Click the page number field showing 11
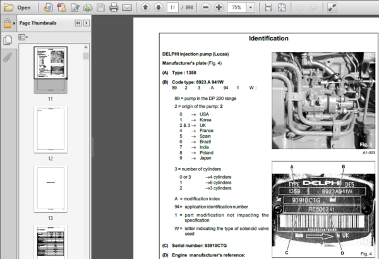The height and width of the screenshot is (259, 379). coord(172,8)
